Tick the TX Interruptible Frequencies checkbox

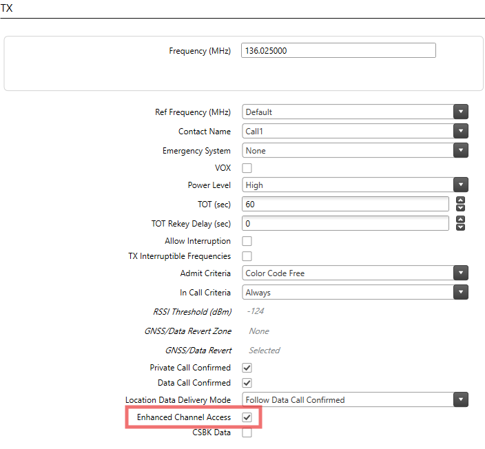pyautogui.click(x=247, y=256)
